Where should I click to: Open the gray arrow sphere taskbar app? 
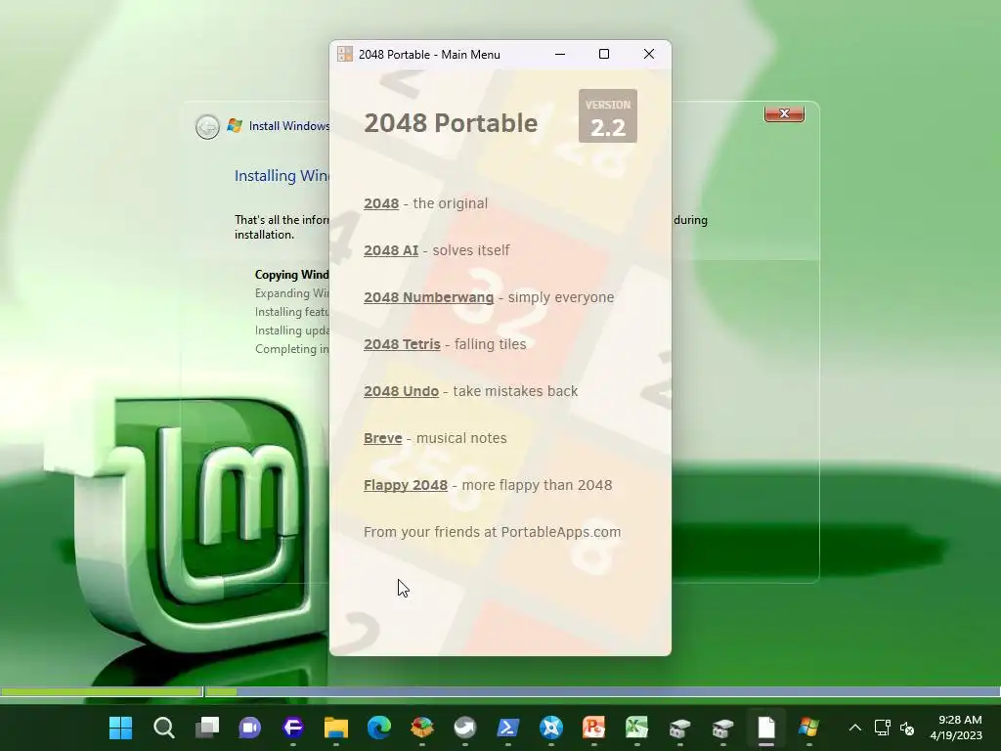click(464, 728)
